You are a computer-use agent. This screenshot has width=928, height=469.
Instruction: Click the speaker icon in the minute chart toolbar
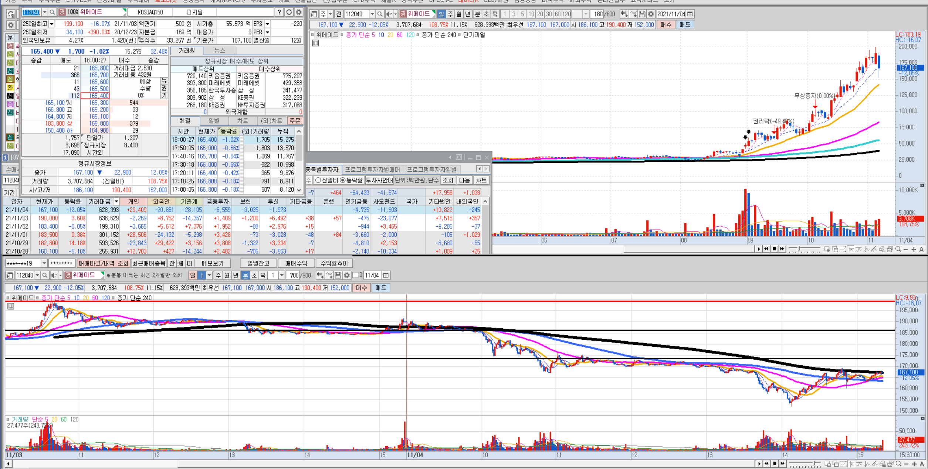coord(54,275)
